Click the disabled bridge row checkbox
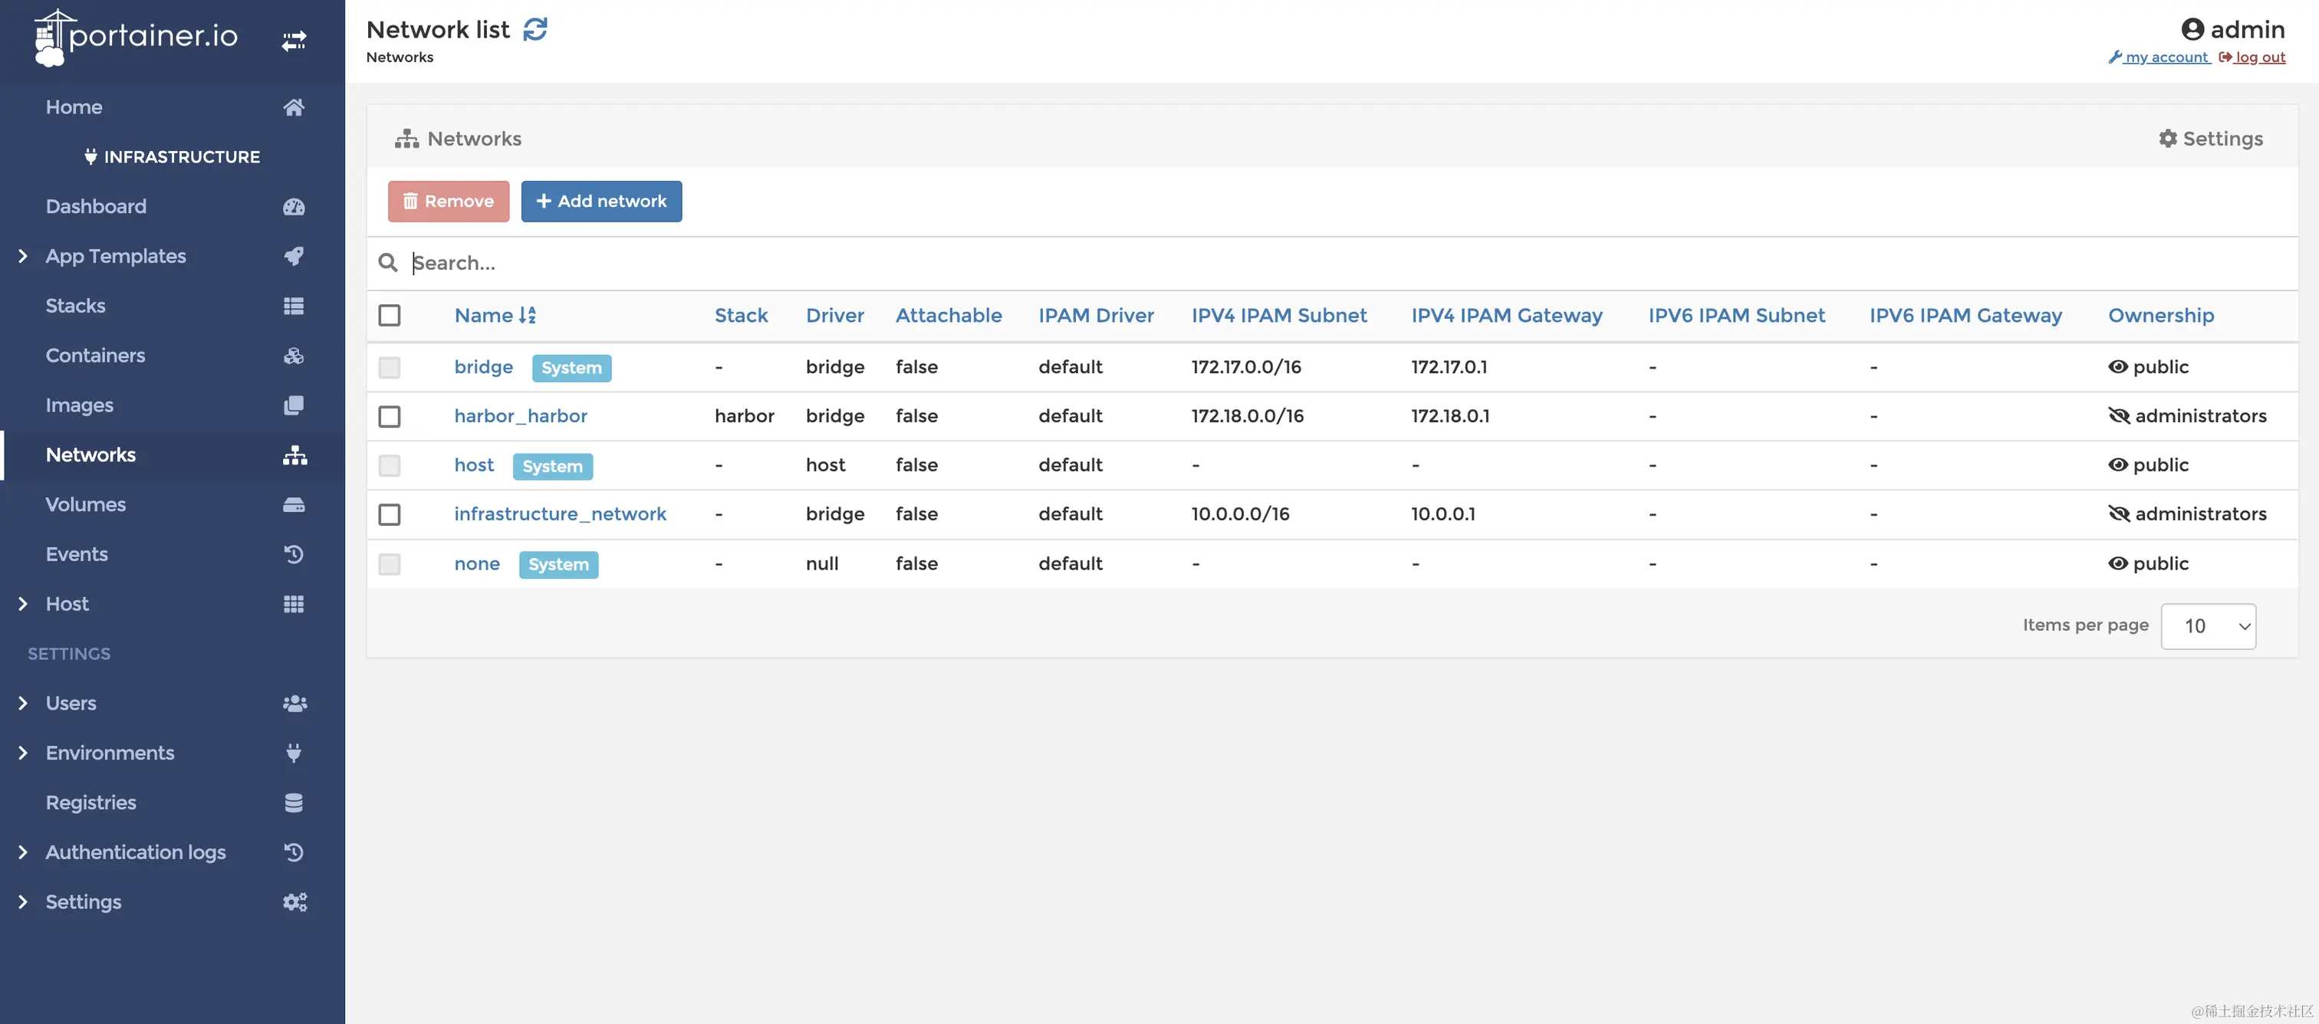Viewport: 2319px width, 1024px height. 390,367
